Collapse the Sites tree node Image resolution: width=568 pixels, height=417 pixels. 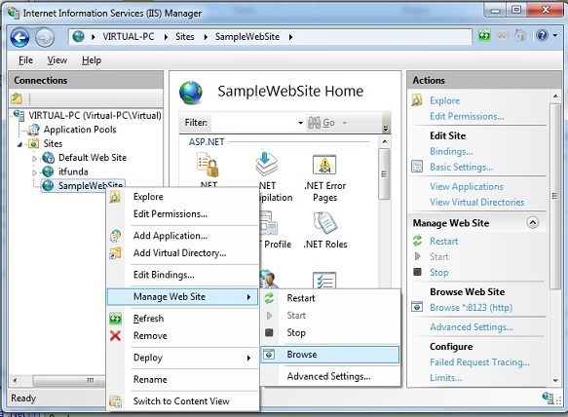click(19, 144)
